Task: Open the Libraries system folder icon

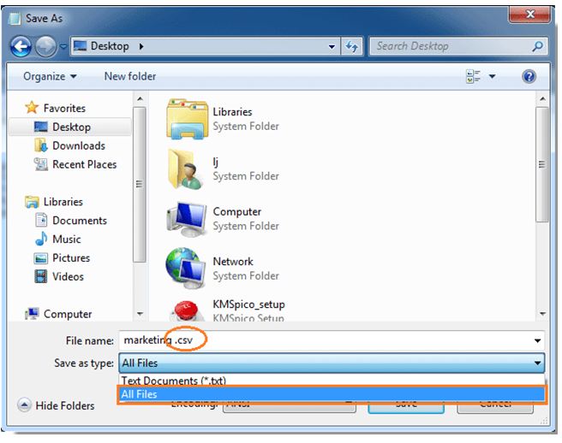Action: (186, 118)
